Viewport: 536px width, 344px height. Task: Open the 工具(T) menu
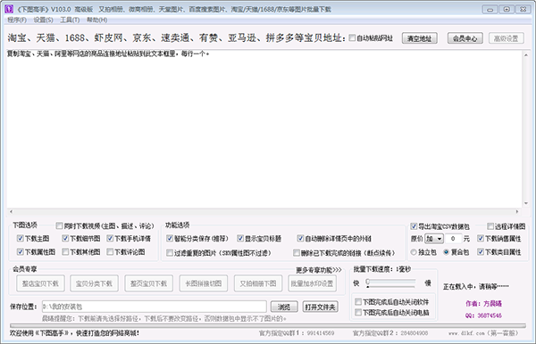point(70,20)
